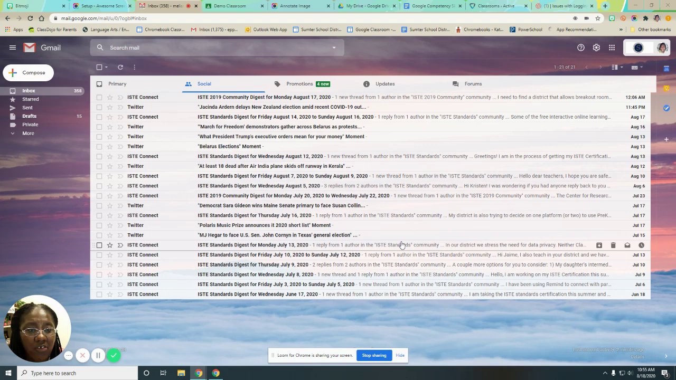
Task: Click the browser address bar
Action: pyautogui.click(x=312, y=18)
